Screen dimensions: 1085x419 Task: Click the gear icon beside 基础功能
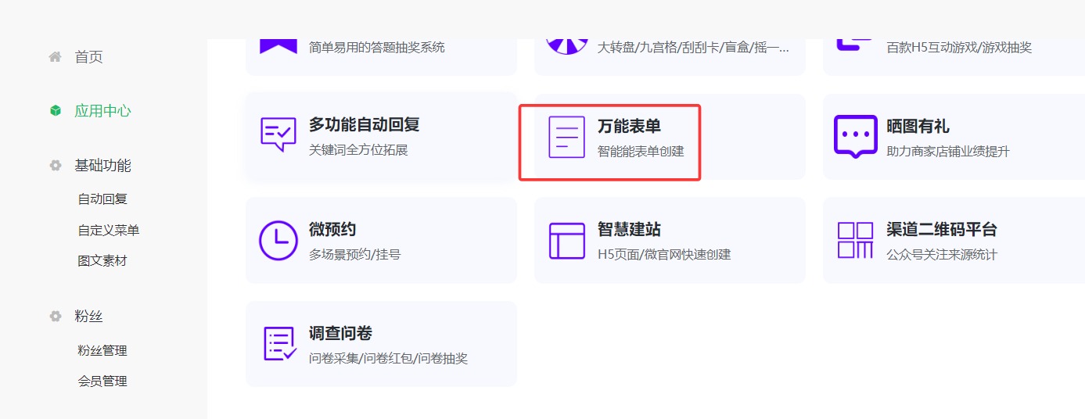(x=56, y=166)
